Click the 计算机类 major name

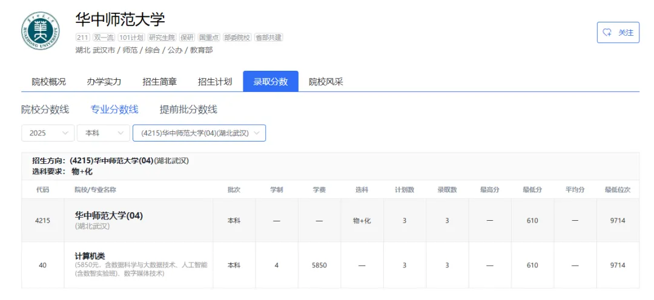tap(89, 256)
